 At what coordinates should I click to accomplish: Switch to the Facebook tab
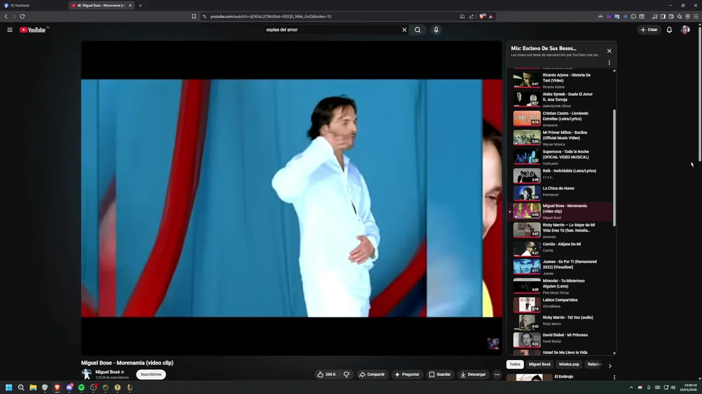click(33, 5)
